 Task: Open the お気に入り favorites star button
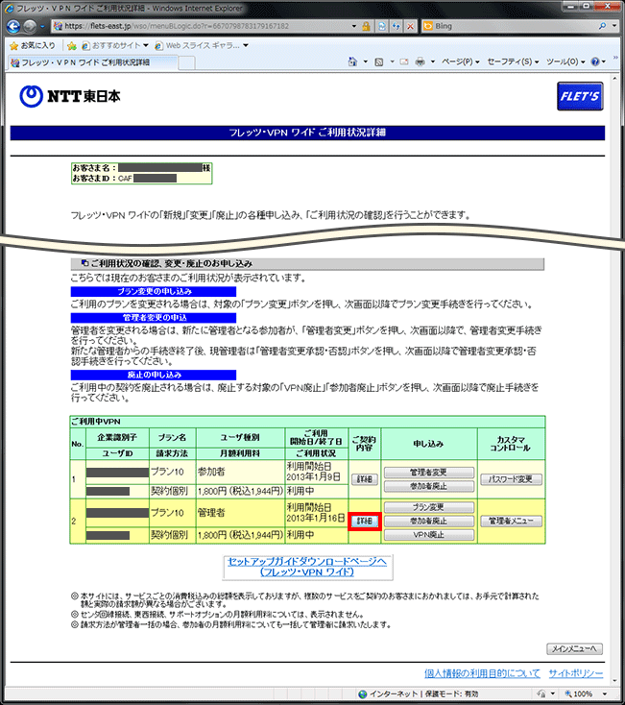(x=33, y=45)
